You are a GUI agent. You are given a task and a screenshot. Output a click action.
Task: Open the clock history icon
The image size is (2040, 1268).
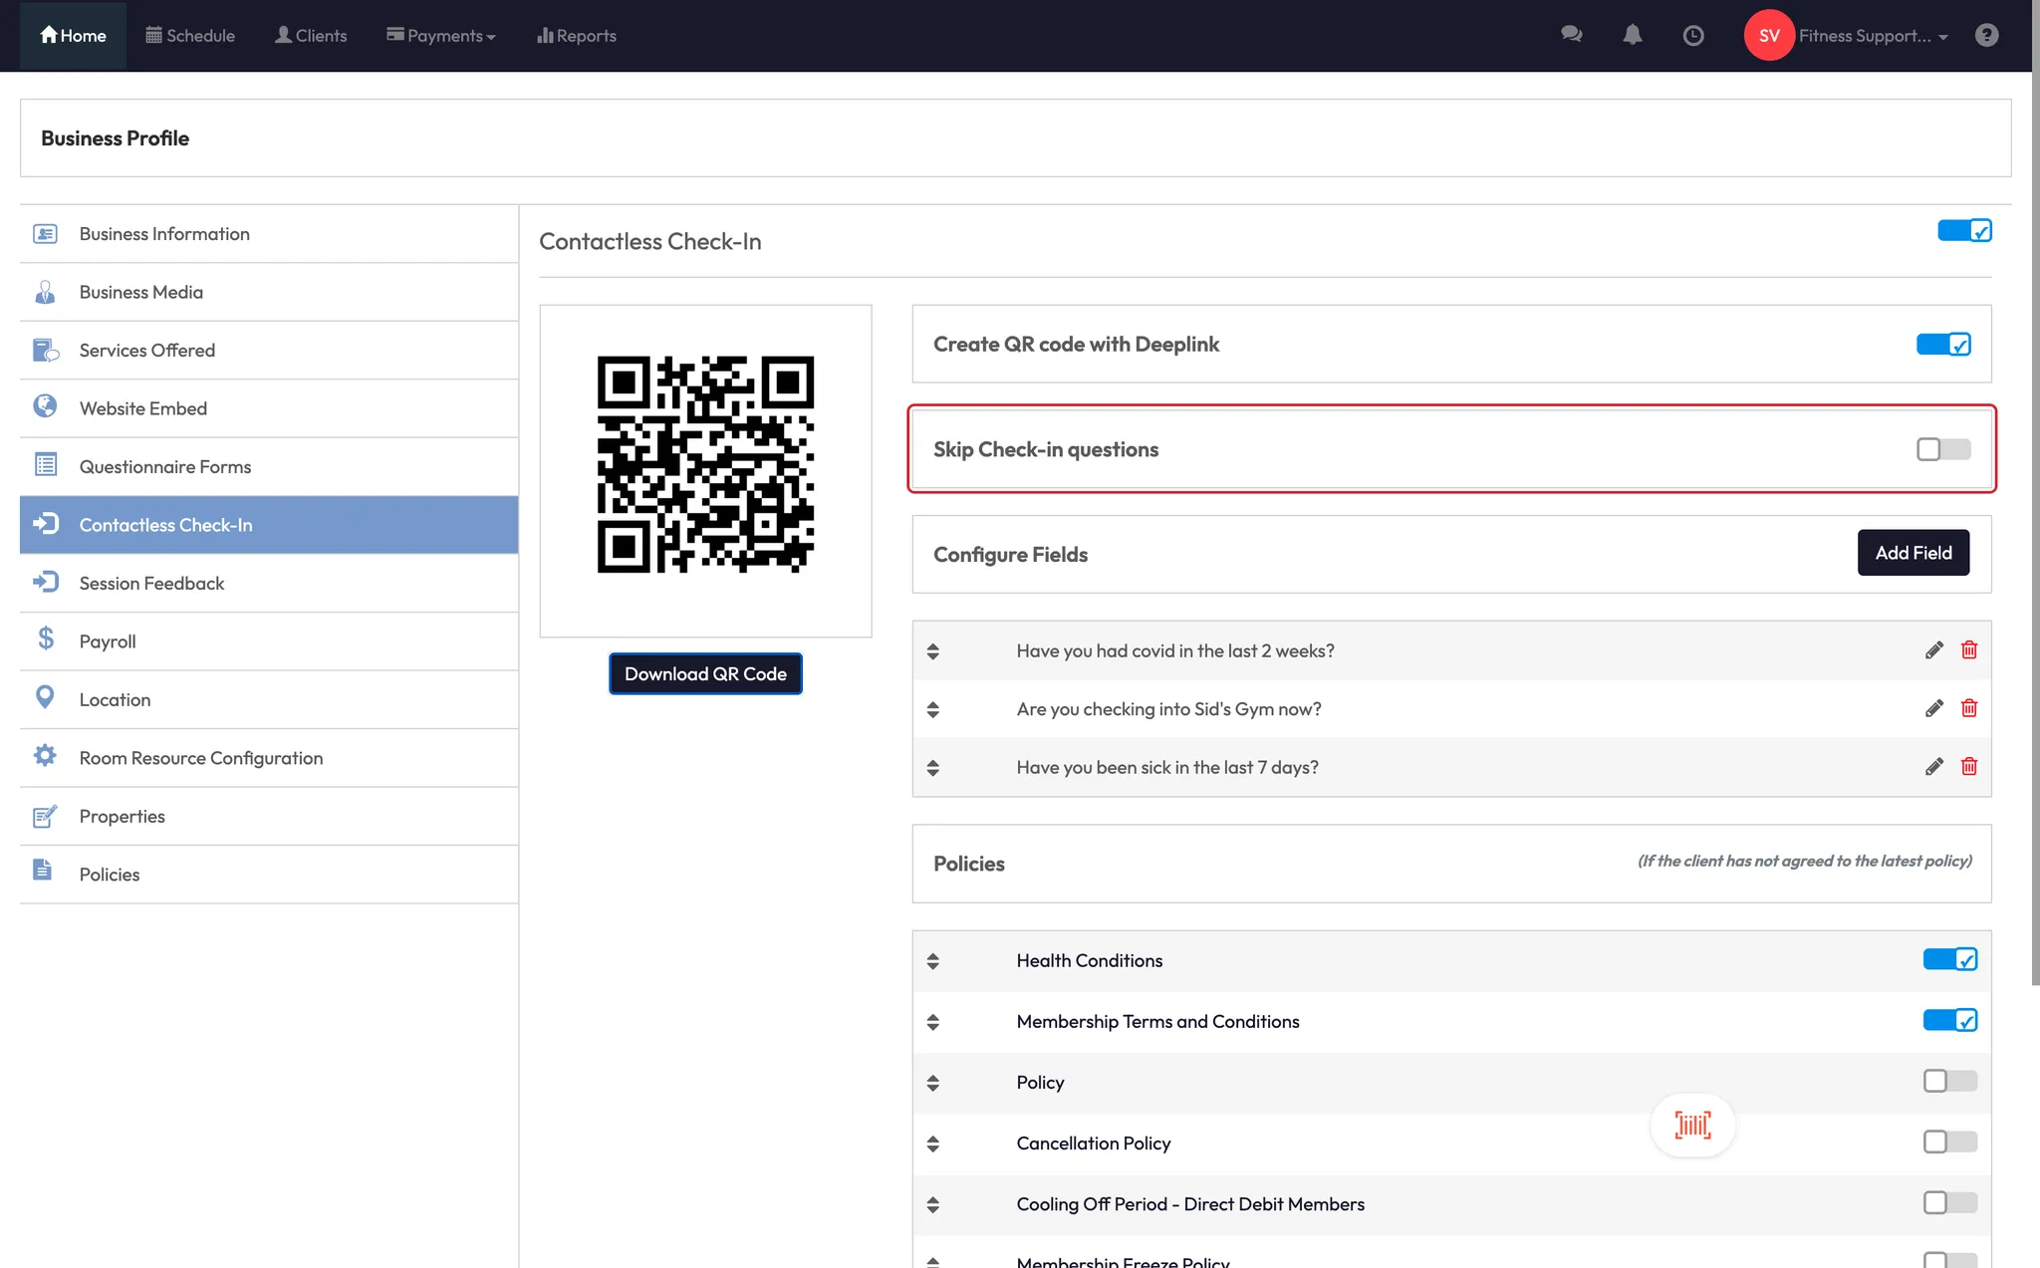(1692, 36)
